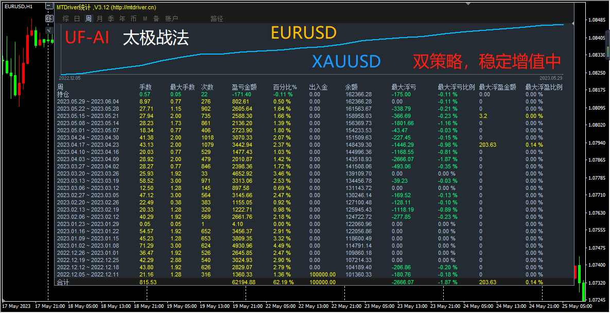Switch to the 年 yearly tab

click(123, 18)
